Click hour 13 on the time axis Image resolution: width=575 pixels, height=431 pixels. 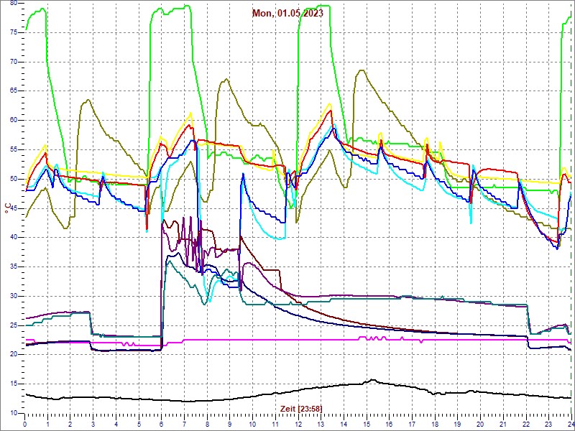pyautogui.click(x=321, y=423)
